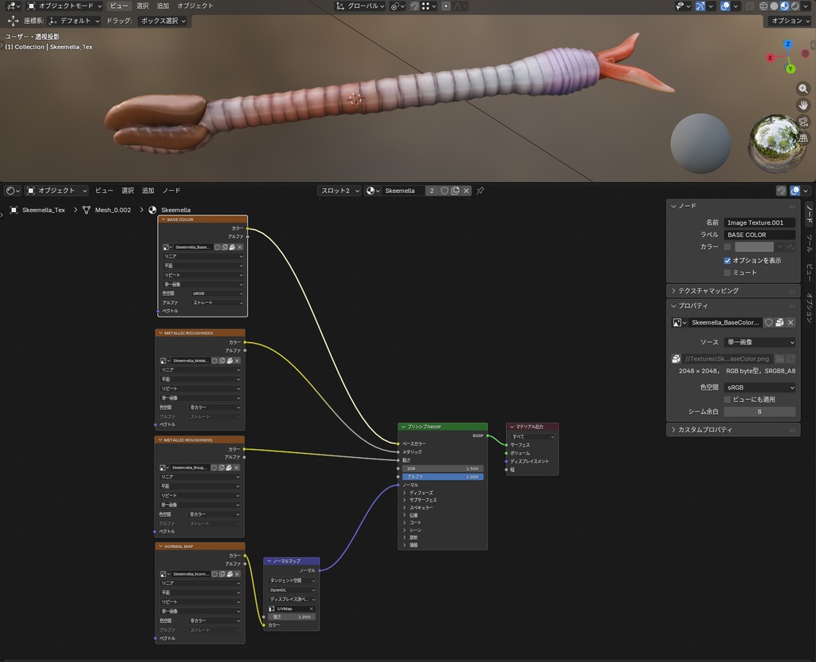Click the IOR 1.500 slider

[443, 469]
